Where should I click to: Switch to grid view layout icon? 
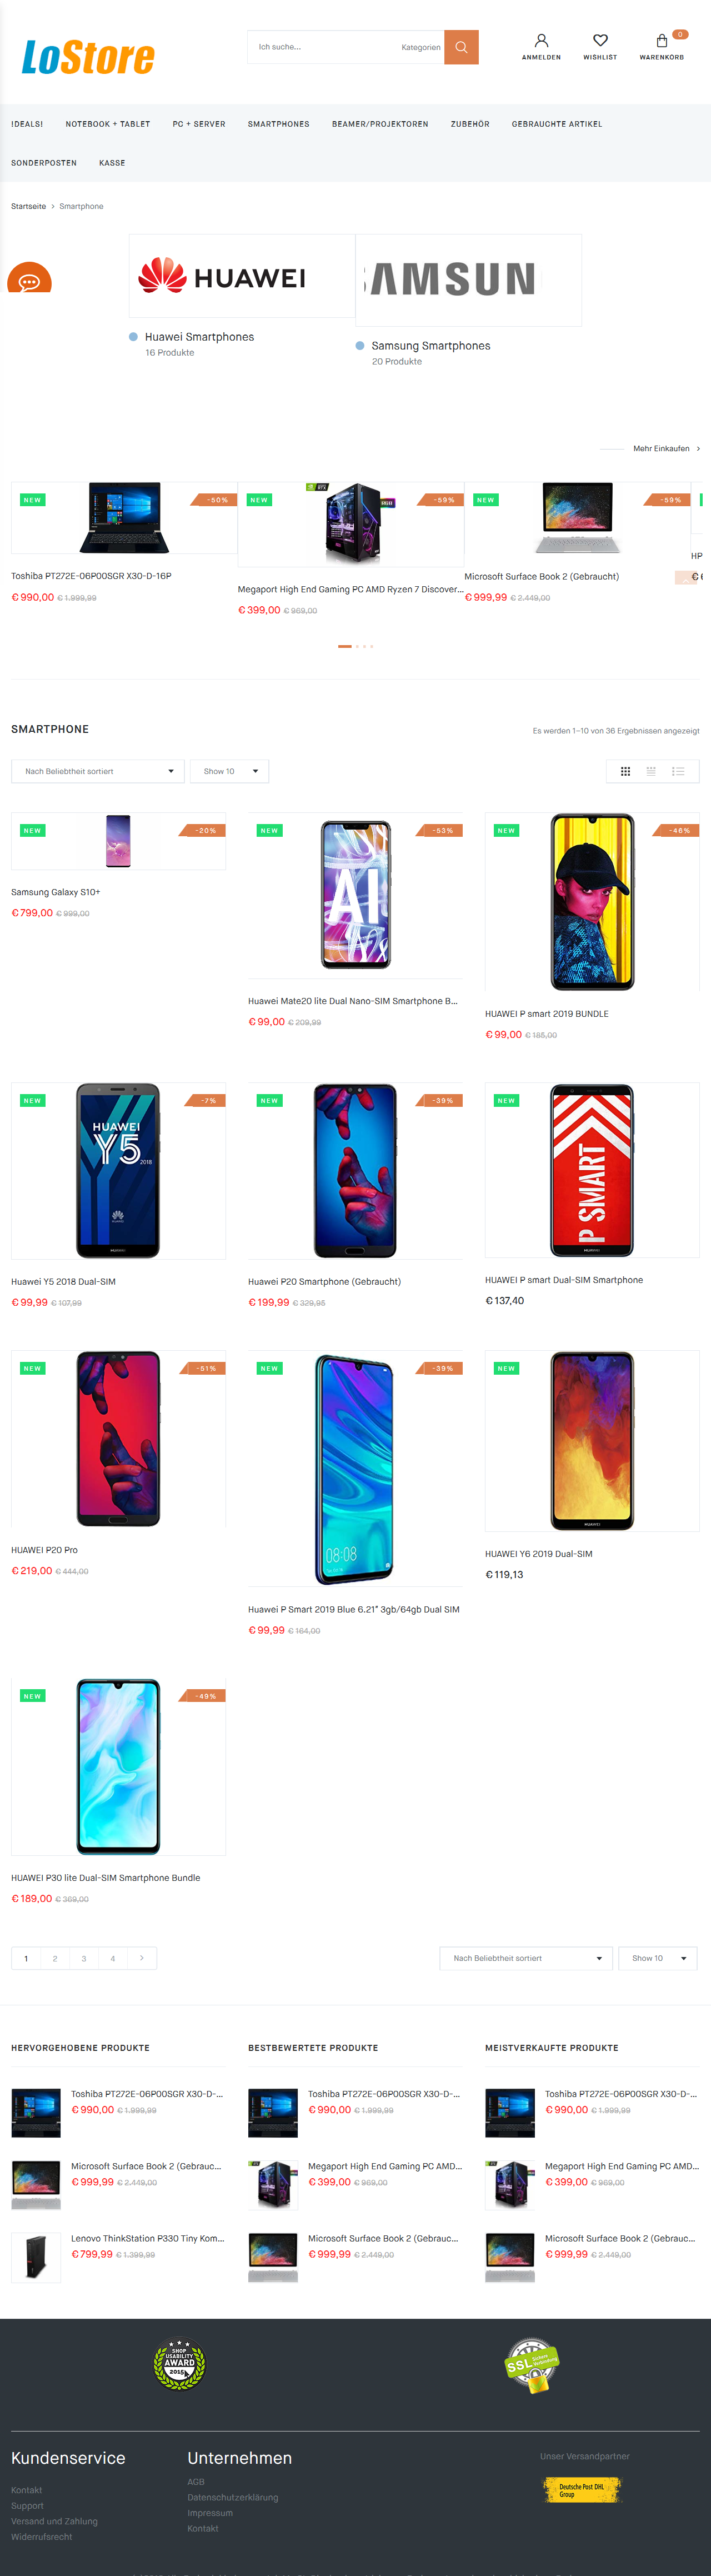625,771
